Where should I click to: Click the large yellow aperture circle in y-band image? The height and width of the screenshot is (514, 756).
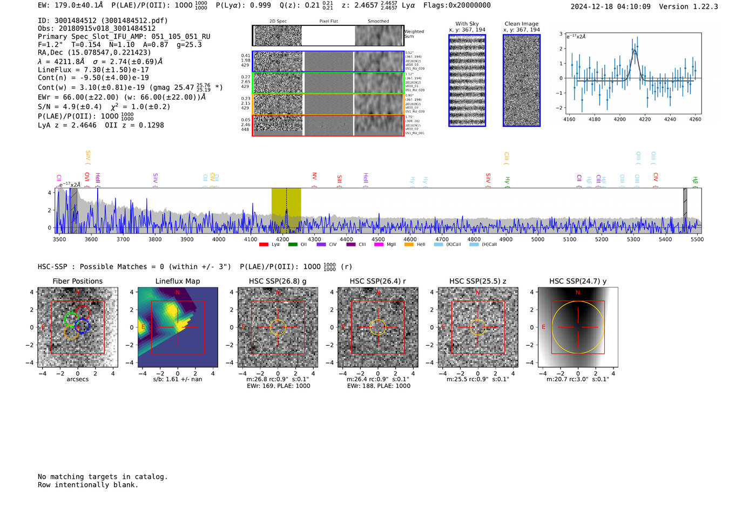pyautogui.click(x=578, y=327)
